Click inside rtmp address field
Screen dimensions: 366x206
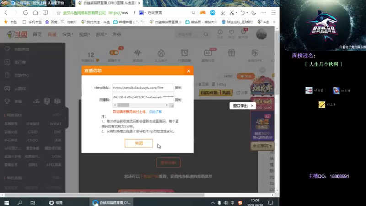click(143, 87)
